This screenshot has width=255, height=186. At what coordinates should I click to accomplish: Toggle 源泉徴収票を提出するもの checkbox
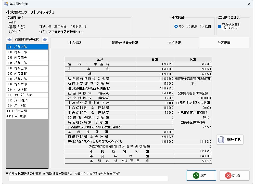pos(219,26)
